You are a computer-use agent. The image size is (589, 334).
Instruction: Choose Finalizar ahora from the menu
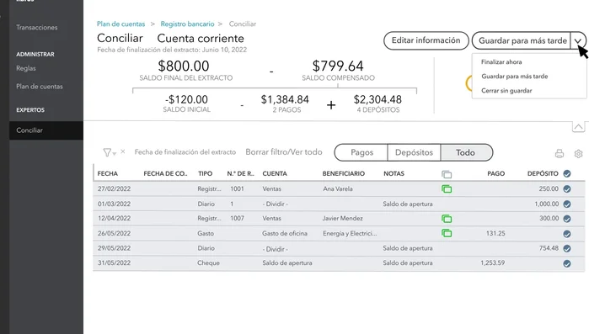pyautogui.click(x=501, y=62)
